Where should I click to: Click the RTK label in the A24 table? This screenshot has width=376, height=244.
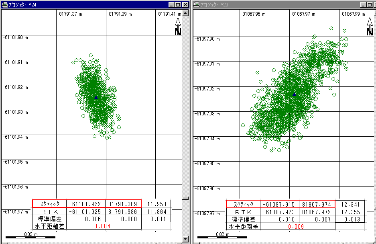tap(50, 211)
